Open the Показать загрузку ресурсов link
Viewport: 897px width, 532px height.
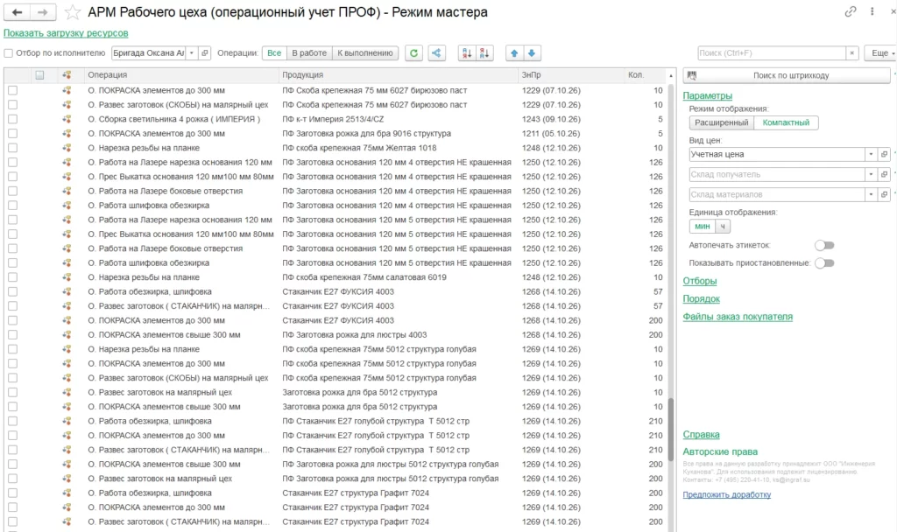point(66,33)
